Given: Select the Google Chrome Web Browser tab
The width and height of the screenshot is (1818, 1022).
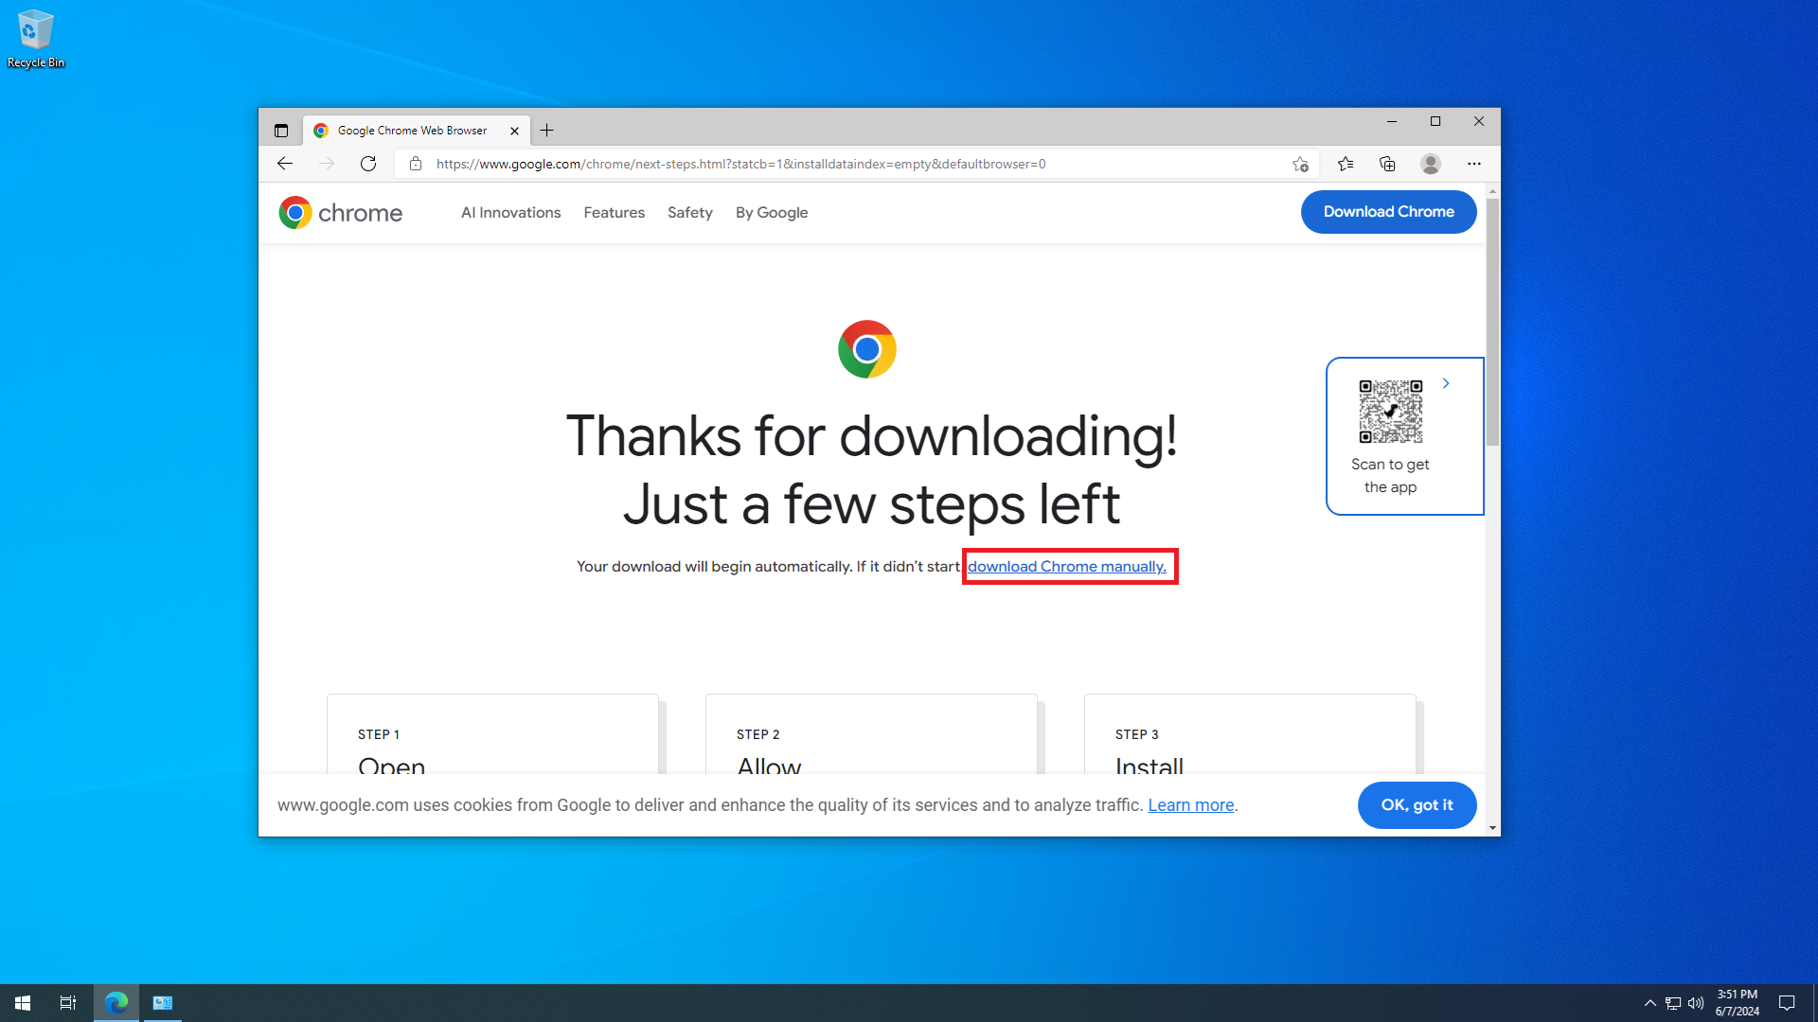Looking at the screenshot, I should [417, 131].
